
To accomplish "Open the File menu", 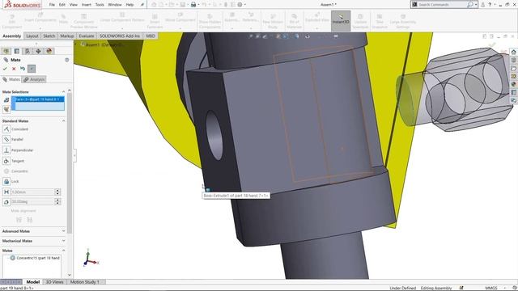I will click(52, 5).
